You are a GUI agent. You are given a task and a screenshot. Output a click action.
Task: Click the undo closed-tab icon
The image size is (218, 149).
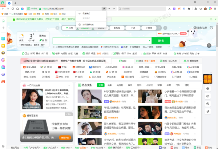tap(201, 9)
